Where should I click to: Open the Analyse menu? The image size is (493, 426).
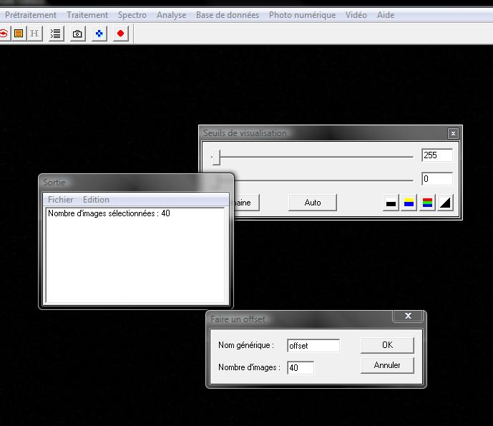point(171,15)
